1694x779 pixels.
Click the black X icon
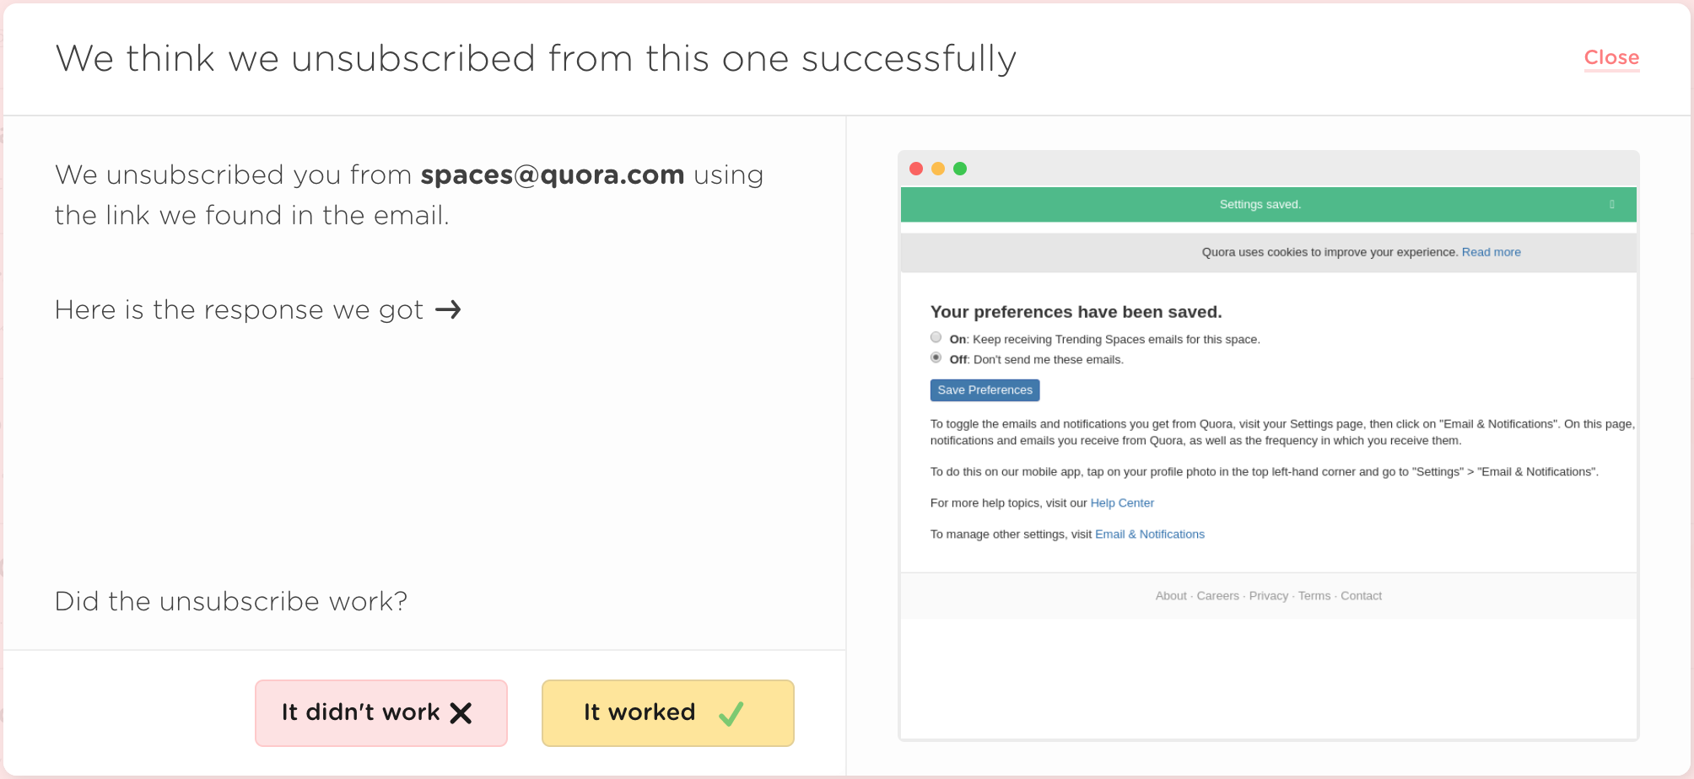[461, 713]
